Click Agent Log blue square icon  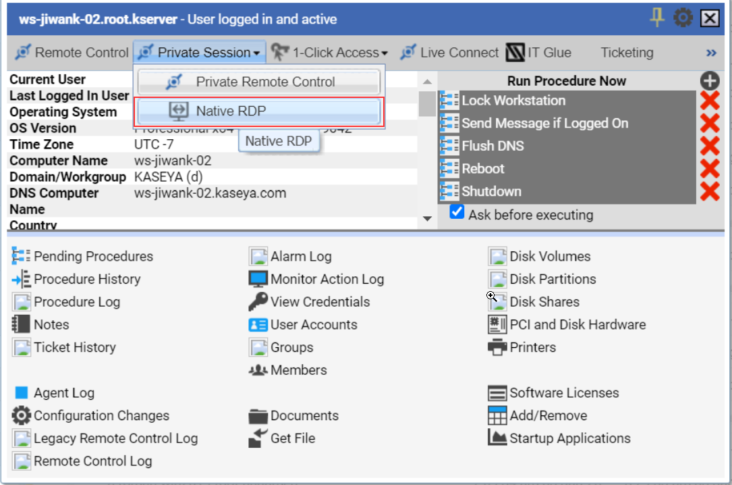[x=22, y=392]
